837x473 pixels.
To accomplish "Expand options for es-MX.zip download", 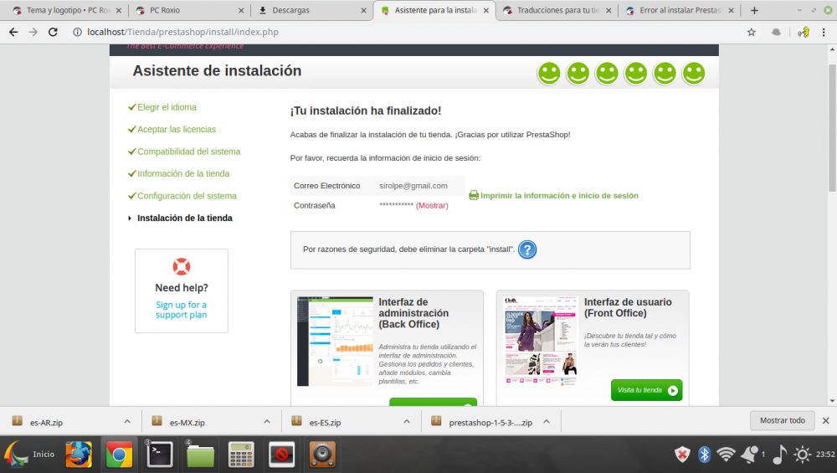I will (267, 421).
